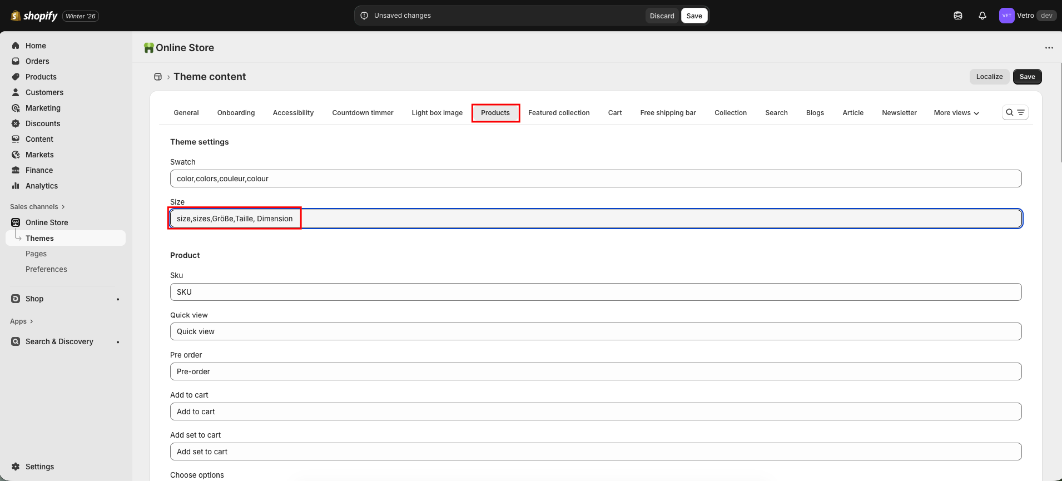This screenshot has height=481, width=1062.
Task: Click the Shopify logo in the header
Action: pos(34,16)
